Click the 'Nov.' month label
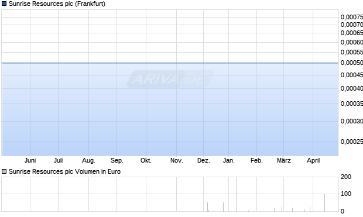Screen dimensions: 363x217 pos(177,160)
